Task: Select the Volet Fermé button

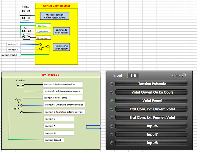Action: [x=151, y=101]
